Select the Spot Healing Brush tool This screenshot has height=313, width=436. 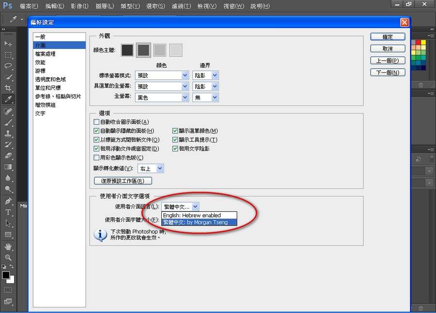pos(8,111)
